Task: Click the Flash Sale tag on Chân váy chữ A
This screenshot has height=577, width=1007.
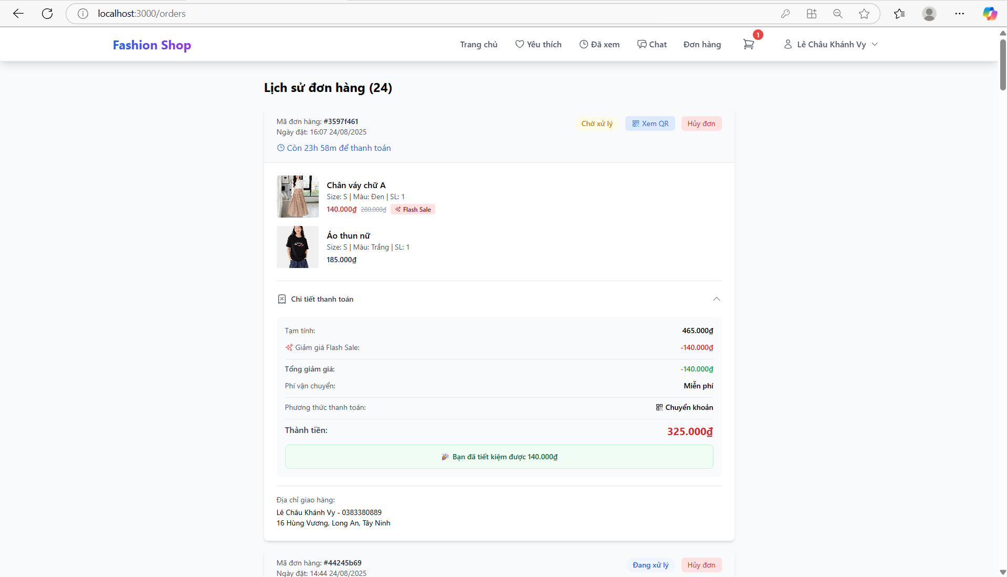Action: (413, 209)
